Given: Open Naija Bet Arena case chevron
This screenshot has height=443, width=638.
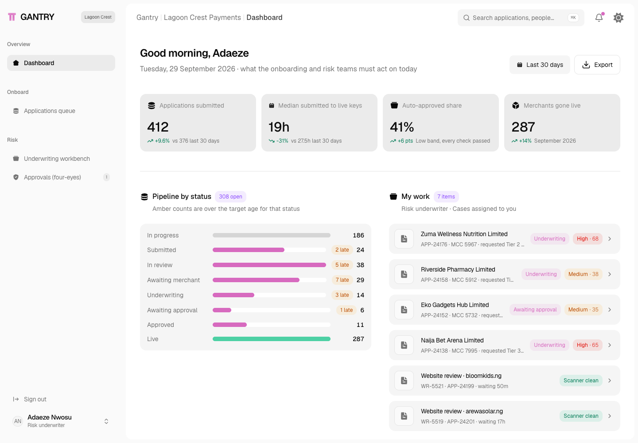Looking at the screenshot, I should (610, 345).
